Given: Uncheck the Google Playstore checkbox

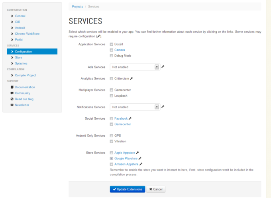Looking at the screenshot, I should pyautogui.click(x=112, y=158).
